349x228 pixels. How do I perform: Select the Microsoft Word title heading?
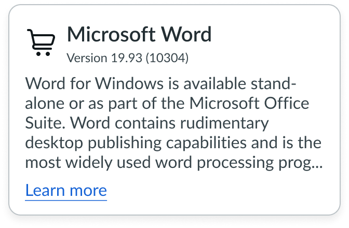click(x=139, y=35)
